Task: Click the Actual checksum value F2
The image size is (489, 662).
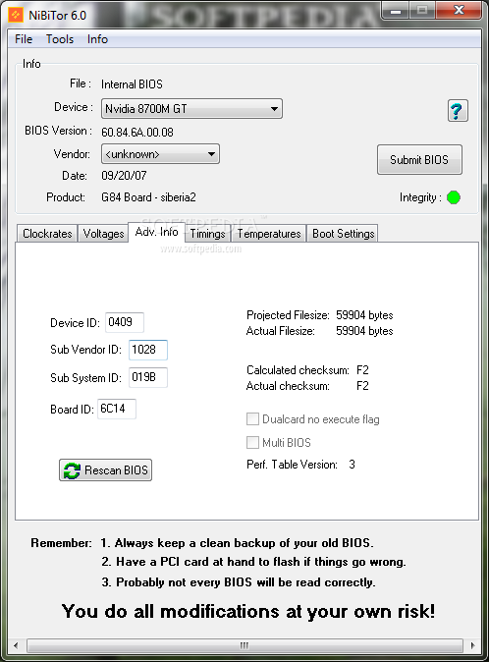Action: point(362,386)
